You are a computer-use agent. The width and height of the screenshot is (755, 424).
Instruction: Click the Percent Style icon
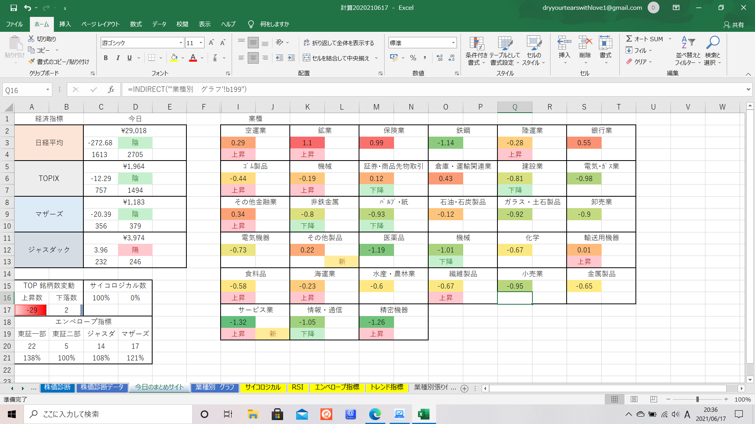(413, 58)
